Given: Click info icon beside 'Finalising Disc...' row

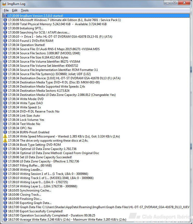Looking at the screenshot, I should 5,199.
